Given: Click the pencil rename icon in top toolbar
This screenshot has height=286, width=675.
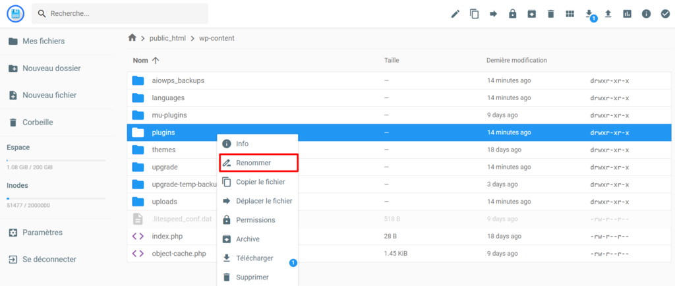Looking at the screenshot, I should 455,14.
